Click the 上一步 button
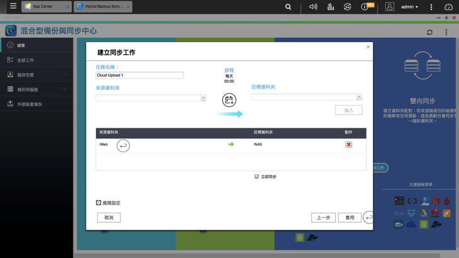This screenshot has height=258, width=459. [x=323, y=218]
